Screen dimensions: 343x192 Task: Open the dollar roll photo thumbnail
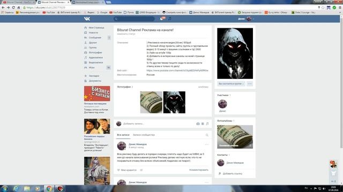(151, 102)
